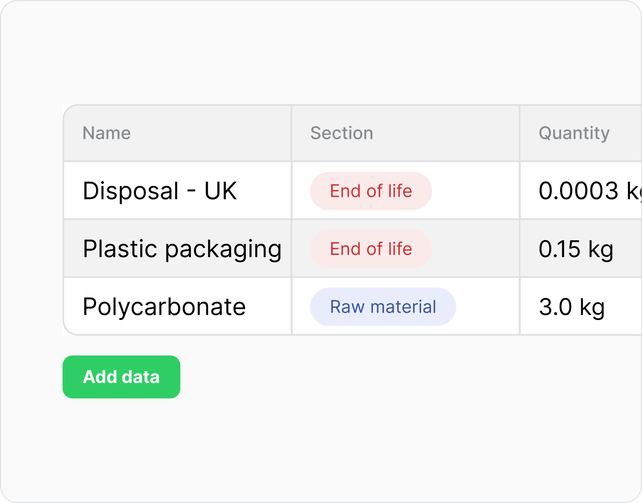Select the Name column header
The width and height of the screenshot is (642, 503).
(106, 133)
